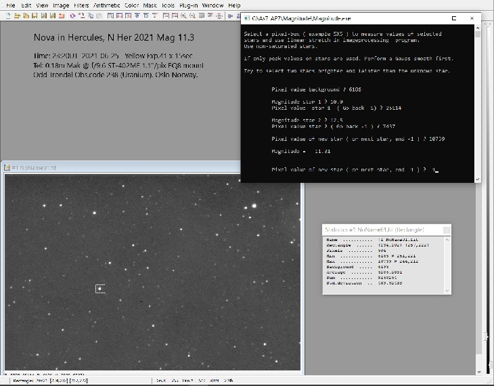Click the console window scrollbar down arrow
The image size is (494, 386).
pyautogui.click(x=477, y=178)
